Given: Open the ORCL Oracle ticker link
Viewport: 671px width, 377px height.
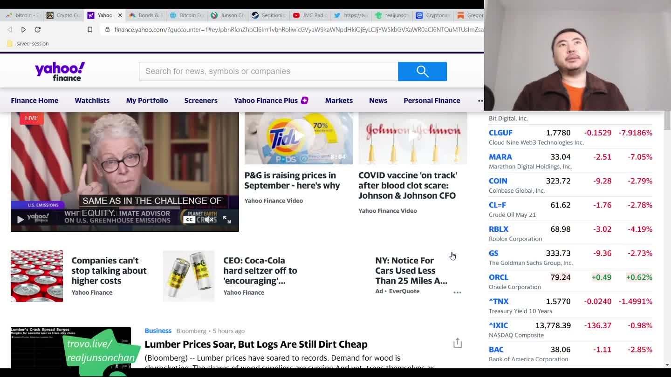Looking at the screenshot, I should click(499, 277).
